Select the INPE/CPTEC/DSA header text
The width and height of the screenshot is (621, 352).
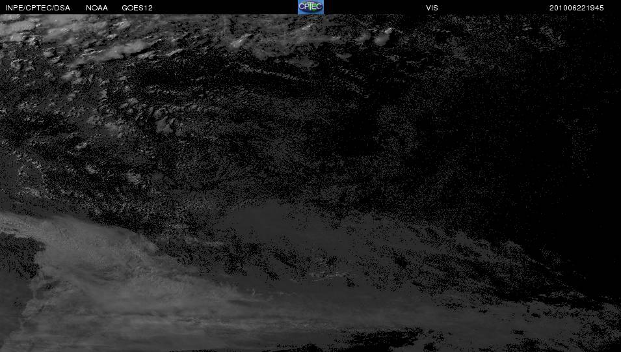tap(38, 8)
